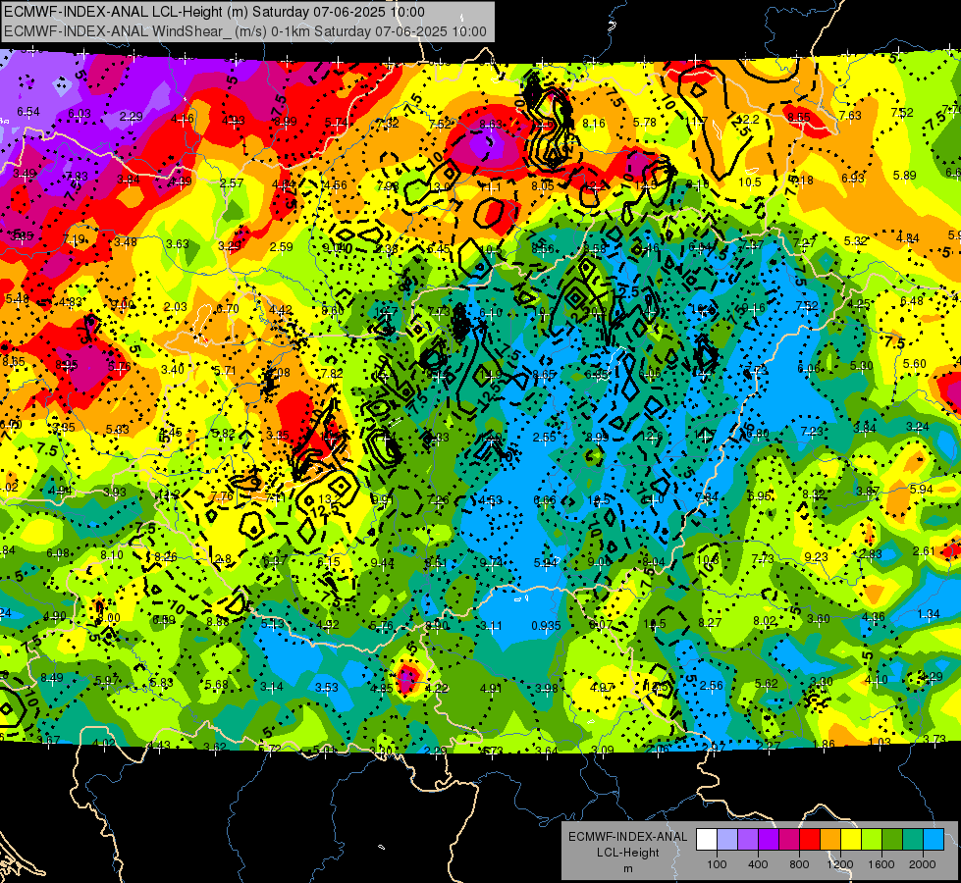Image resolution: width=961 pixels, height=883 pixels.
Task: Click the map value '6.93'
Action: click(x=852, y=178)
